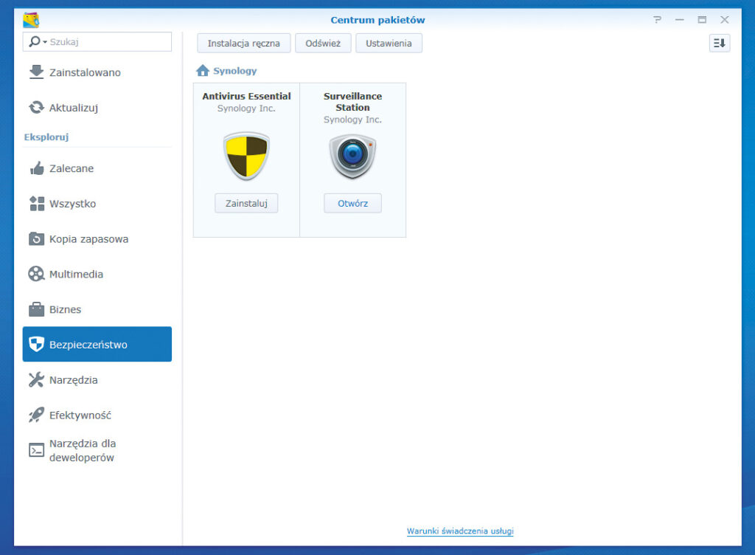Click the Package Center bag icon
Viewport: 755px width, 555px height.
point(31,20)
